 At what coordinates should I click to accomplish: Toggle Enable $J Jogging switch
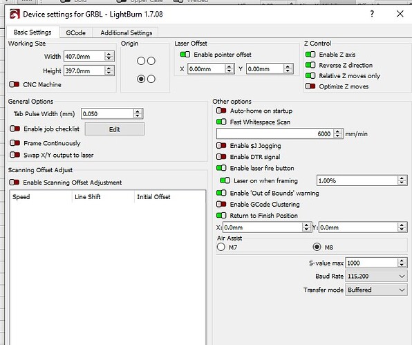(x=221, y=146)
